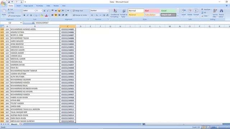Toggle Middle Align
The height and width of the screenshot is (129, 230).
(56, 11)
